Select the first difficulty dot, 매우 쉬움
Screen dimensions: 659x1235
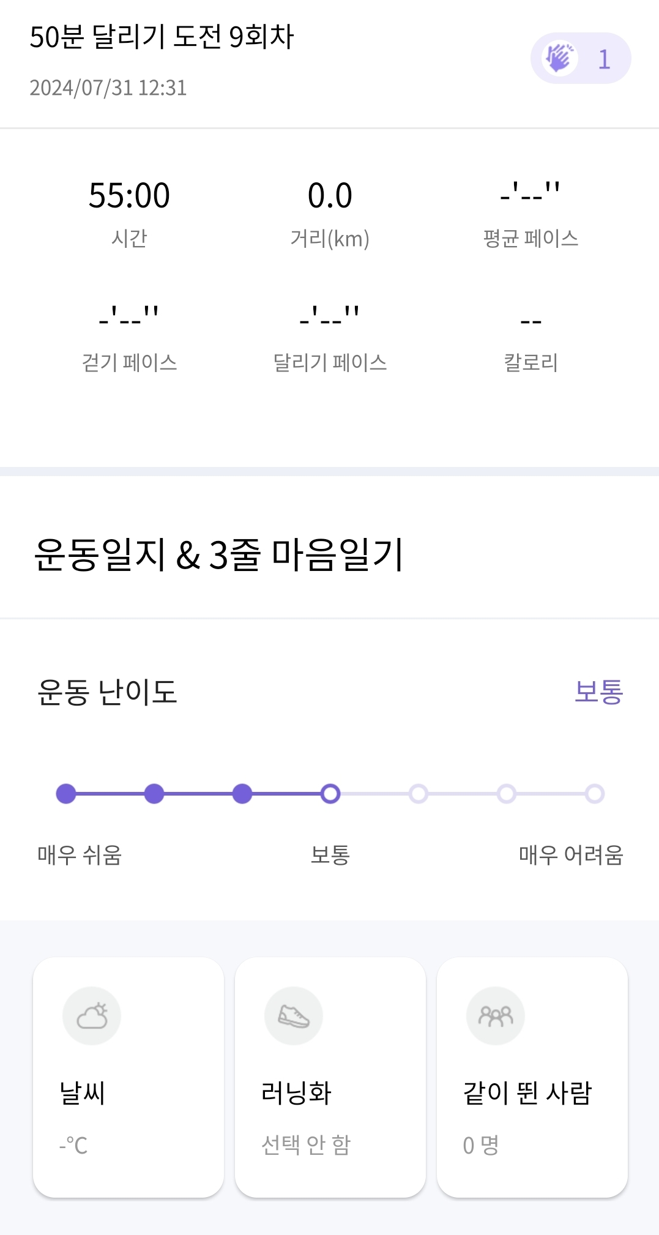click(66, 794)
